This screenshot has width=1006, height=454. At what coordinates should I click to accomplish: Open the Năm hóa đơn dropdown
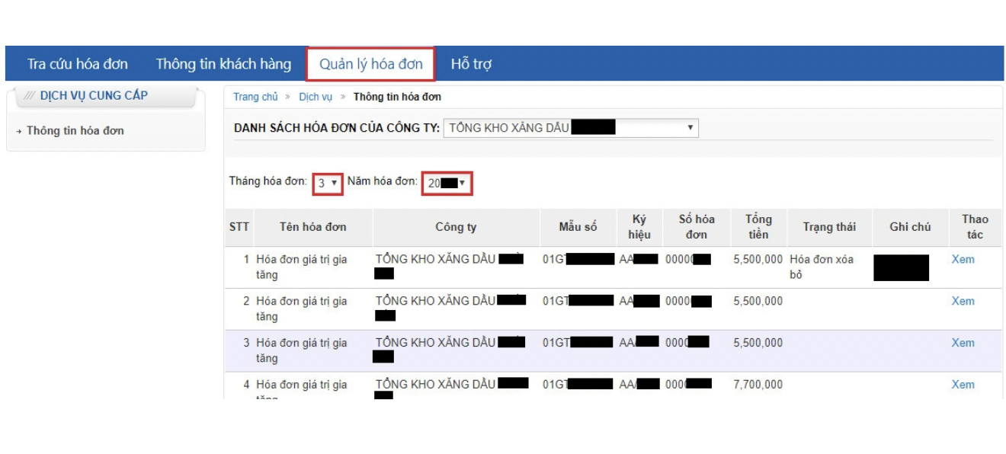point(447,183)
